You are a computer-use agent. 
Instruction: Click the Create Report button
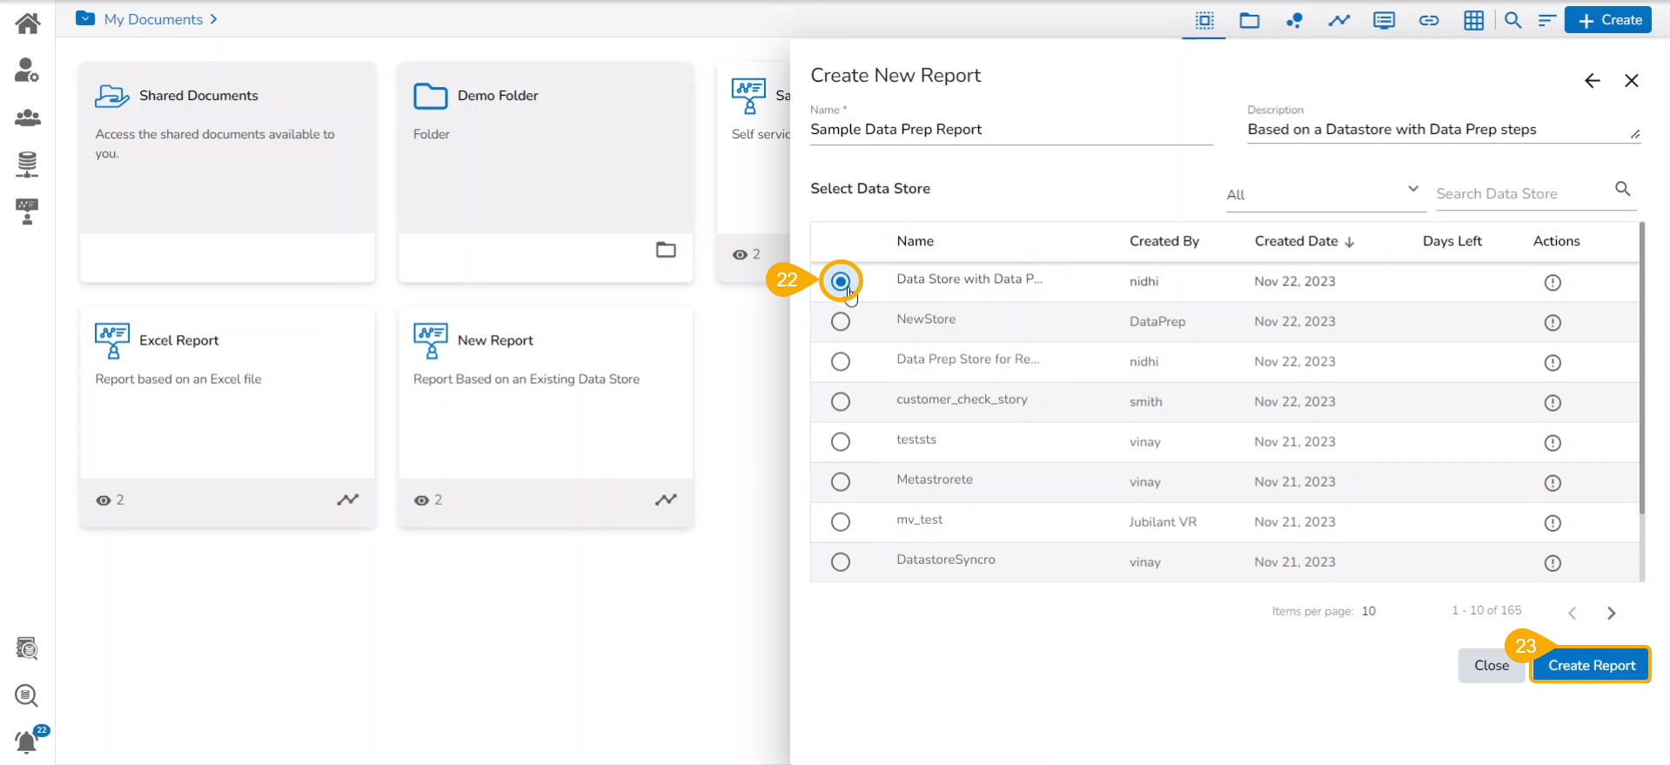(x=1591, y=665)
